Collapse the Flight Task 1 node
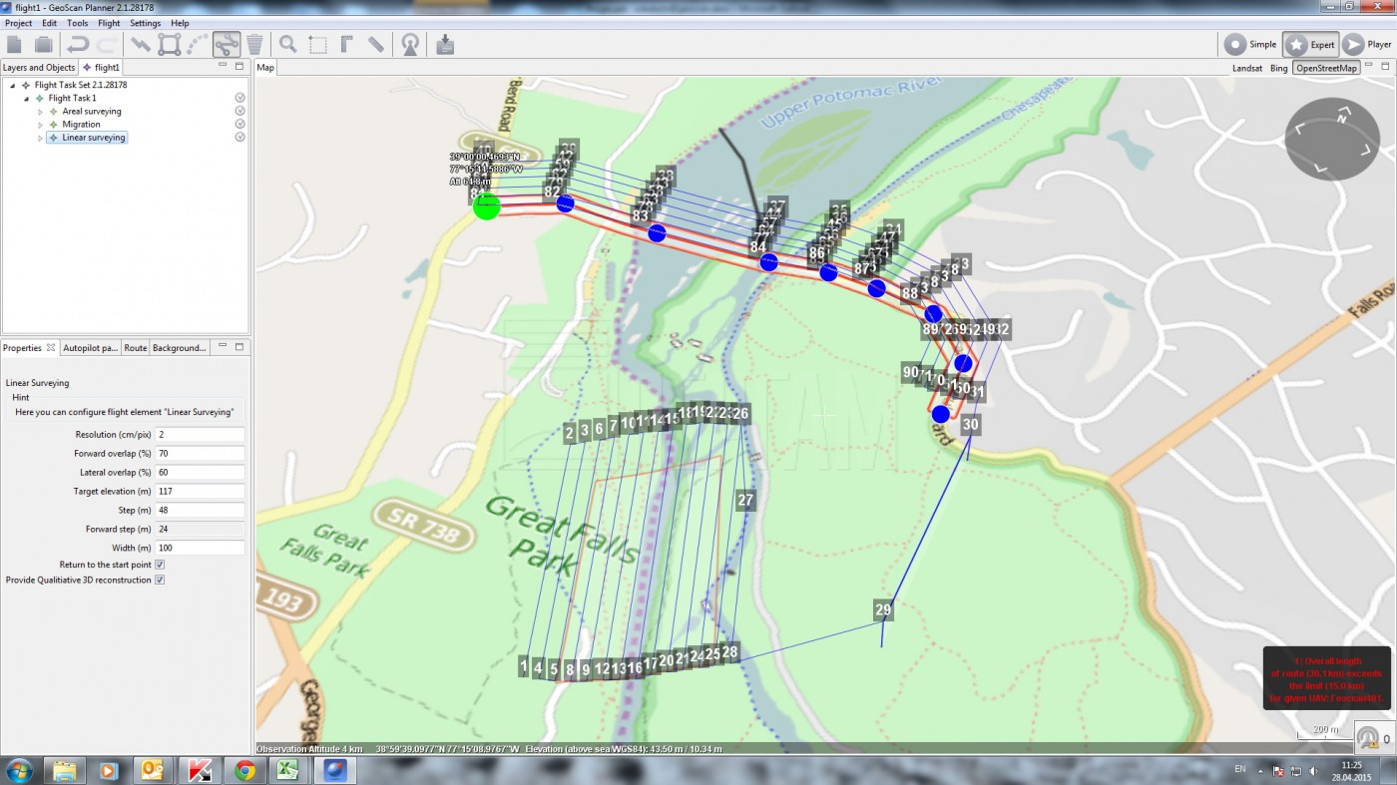 pos(27,99)
